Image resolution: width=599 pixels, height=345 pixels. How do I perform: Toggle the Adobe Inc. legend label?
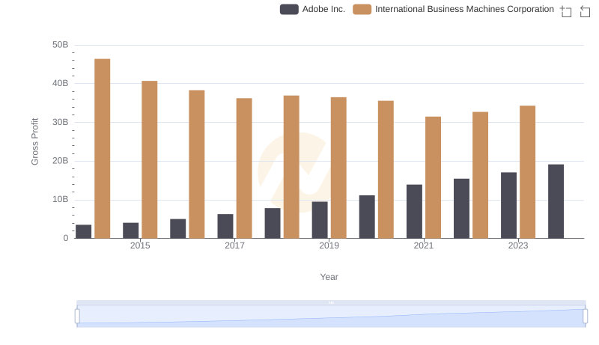tap(323, 9)
